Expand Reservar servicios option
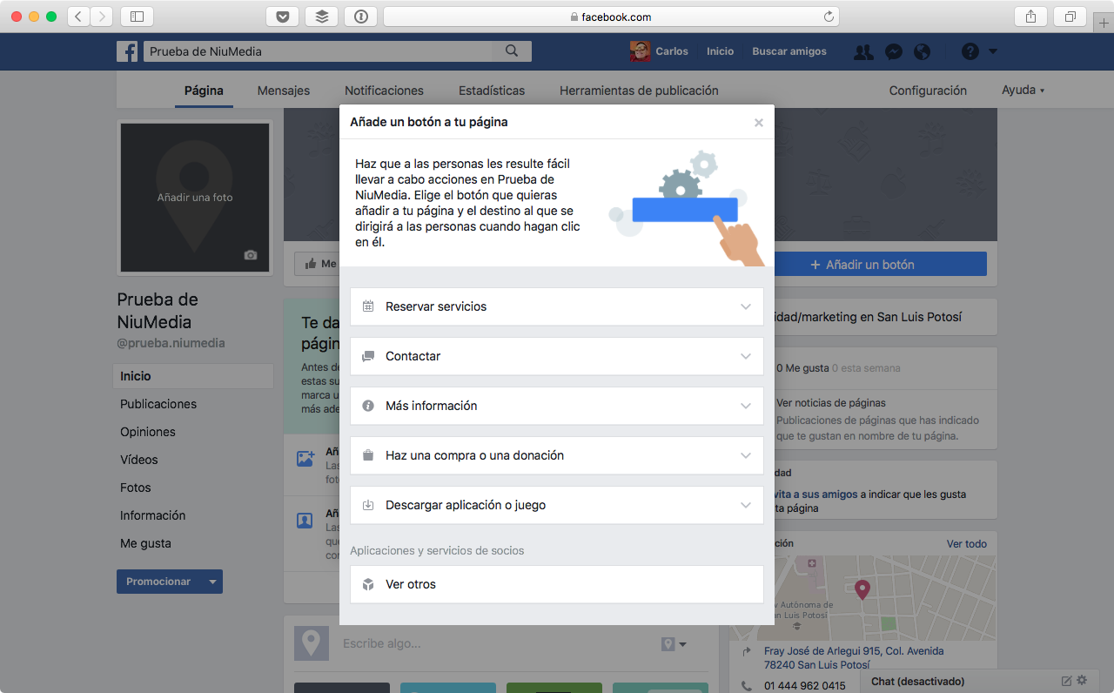Image resolution: width=1114 pixels, height=693 pixels. [x=557, y=306]
